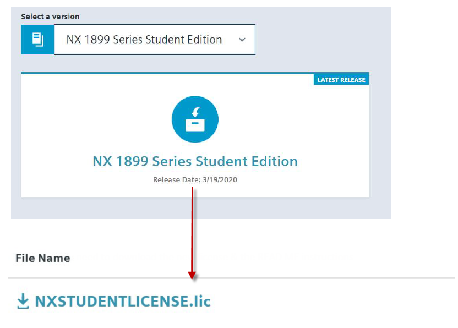The width and height of the screenshot is (458, 328).
Task: Expand the version dropdown chevron
Action: pos(242,40)
